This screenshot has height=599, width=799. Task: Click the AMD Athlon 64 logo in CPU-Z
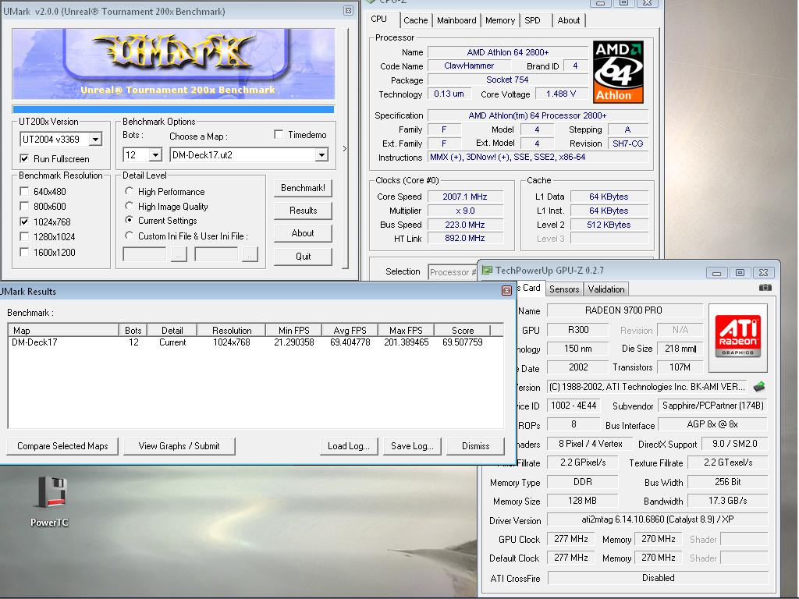618,72
